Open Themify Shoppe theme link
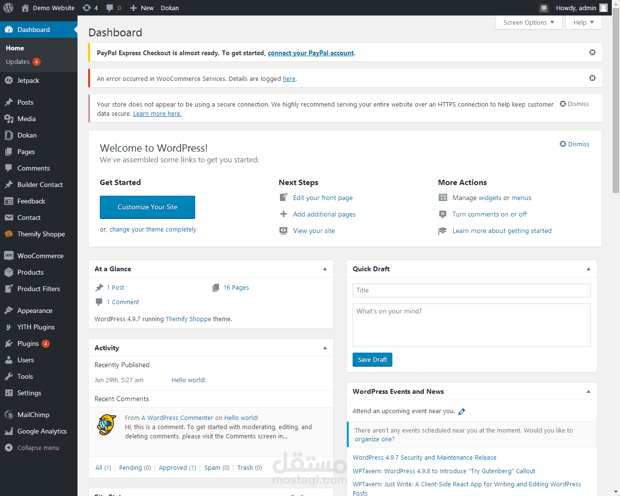 coord(188,319)
